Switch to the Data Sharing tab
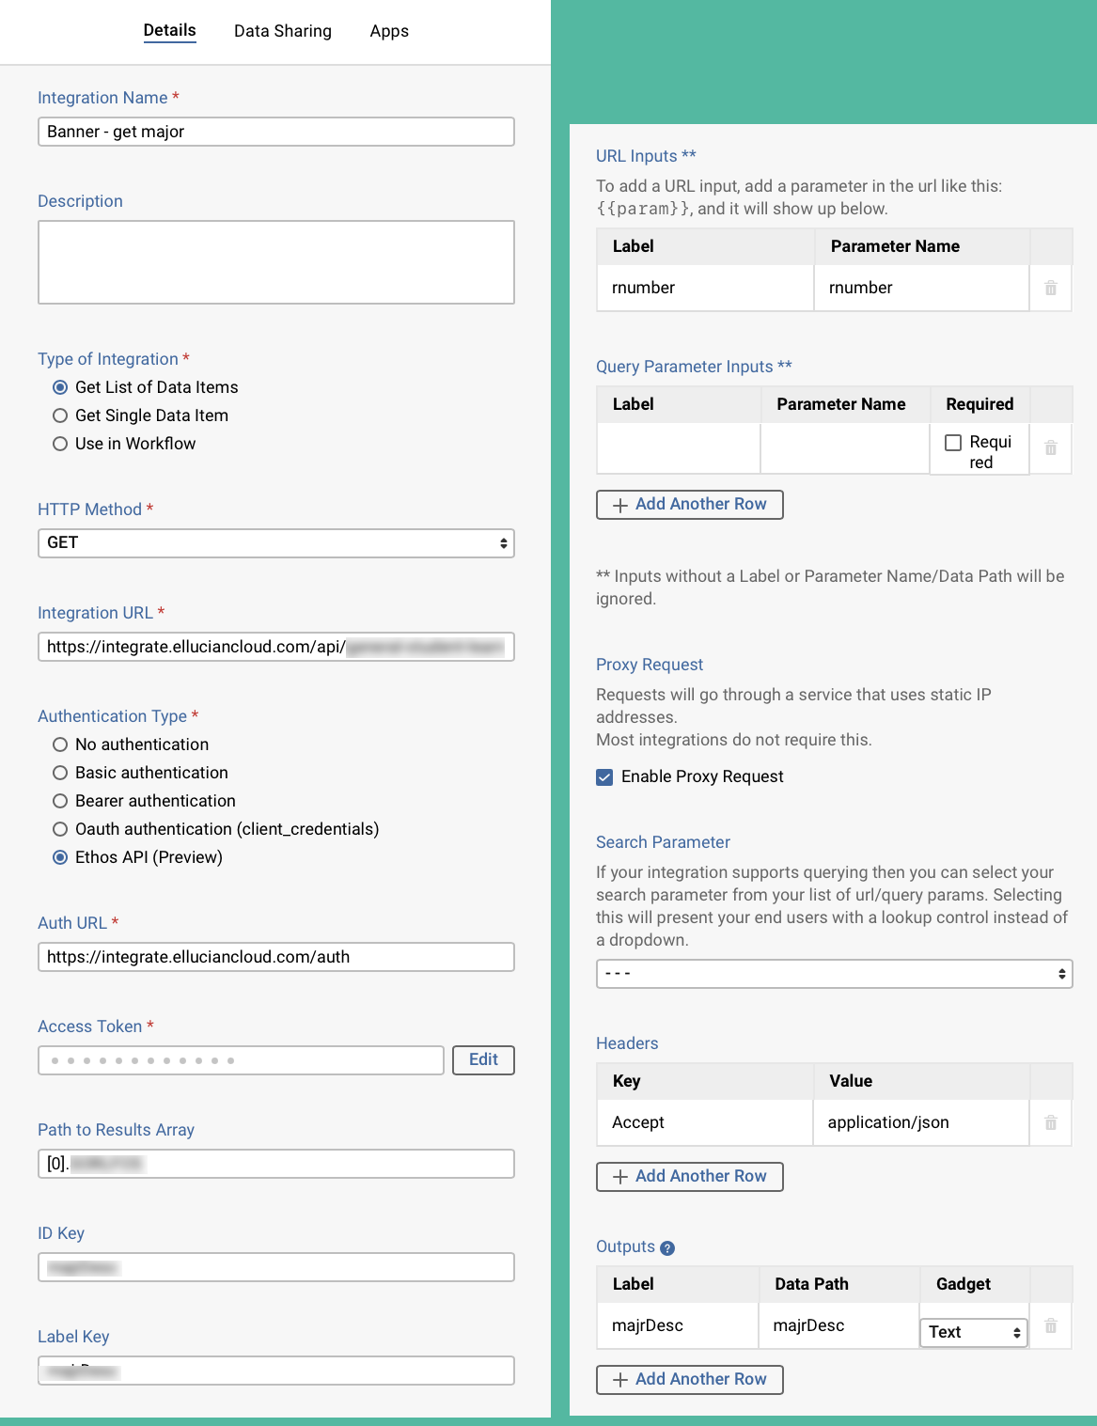The height and width of the screenshot is (1426, 1097). [283, 31]
